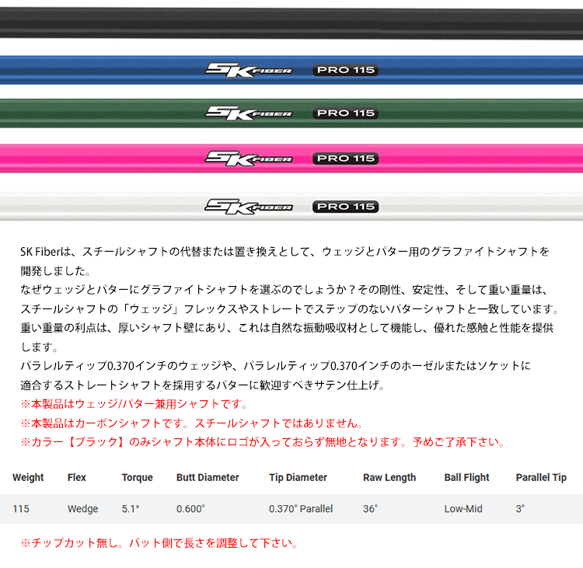Click the line starting SK Fiberは、スチールシャフト
The width and height of the screenshot is (583, 568).
pos(285,252)
